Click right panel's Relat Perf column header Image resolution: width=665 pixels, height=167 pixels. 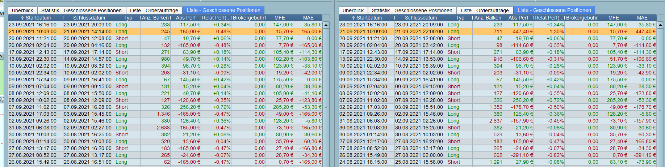click(x=549, y=18)
